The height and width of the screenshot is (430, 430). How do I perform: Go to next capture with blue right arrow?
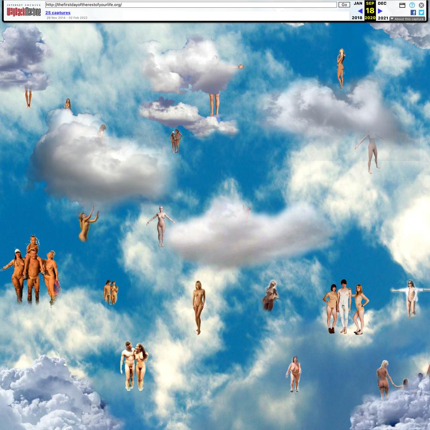pyautogui.click(x=380, y=11)
